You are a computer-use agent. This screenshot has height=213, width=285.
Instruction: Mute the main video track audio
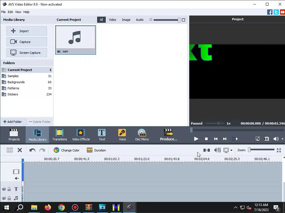pos(17,178)
